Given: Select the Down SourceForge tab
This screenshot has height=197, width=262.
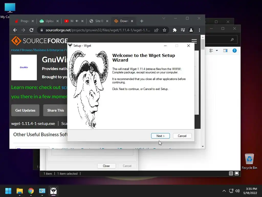Looking at the screenshot, I should click(x=124, y=21).
